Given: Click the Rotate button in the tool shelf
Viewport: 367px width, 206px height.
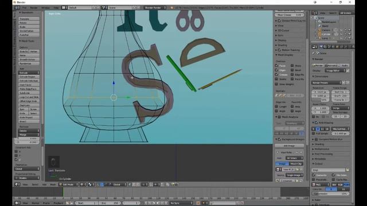Looking at the screenshot, I should (x=29, y=23).
